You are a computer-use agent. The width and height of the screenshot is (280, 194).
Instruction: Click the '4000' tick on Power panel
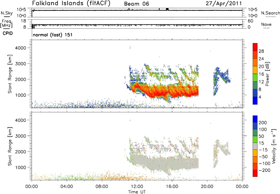pos(21,48)
